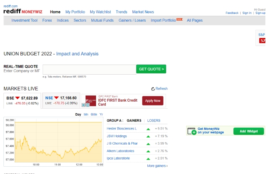Image resolution: width=270 pixels, height=174 pixels.
Task: Switch chart to 6Mn range
Action: point(94,114)
